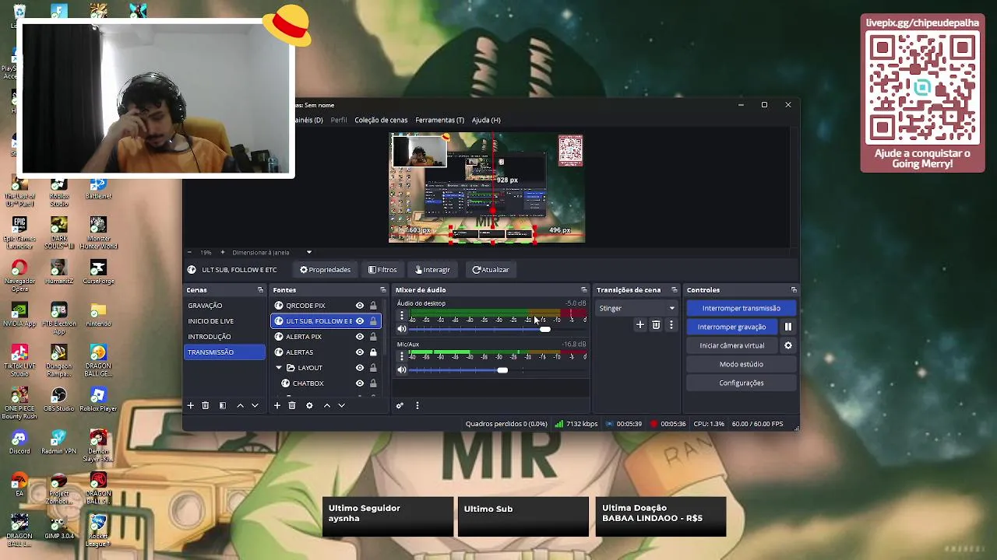Viewport: 997px width, 560px height.
Task: Hide the ALERTAS source
Action: (359, 352)
